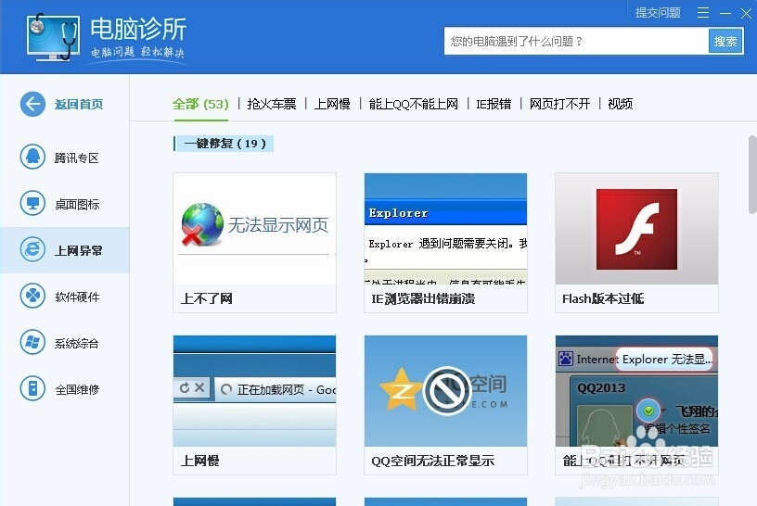This screenshot has height=506, width=757.
Task: Select the 能上QQ不能上网 tab
Action: [x=413, y=104]
